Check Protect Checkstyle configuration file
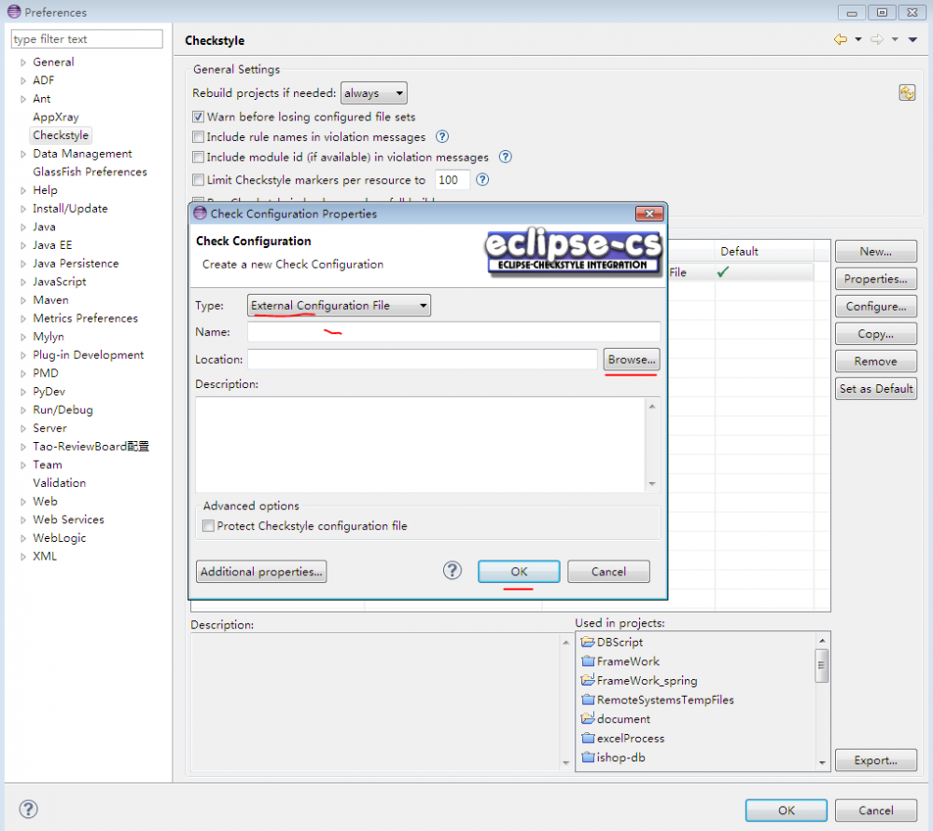This screenshot has height=831, width=933. point(208,526)
